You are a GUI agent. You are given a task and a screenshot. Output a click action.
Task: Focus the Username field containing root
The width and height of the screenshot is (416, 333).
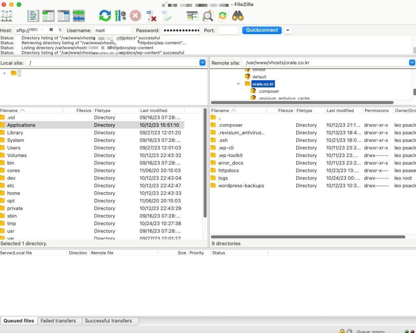click(x=113, y=30)
